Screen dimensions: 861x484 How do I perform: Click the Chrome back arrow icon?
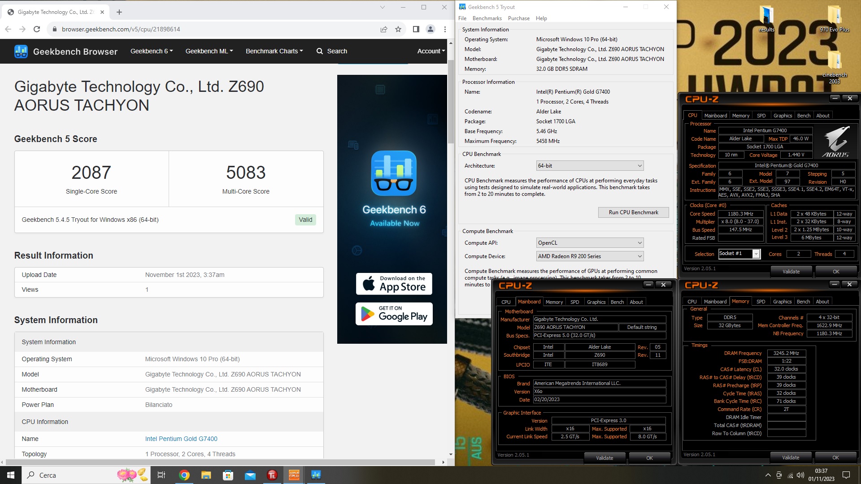click(8, 29)
